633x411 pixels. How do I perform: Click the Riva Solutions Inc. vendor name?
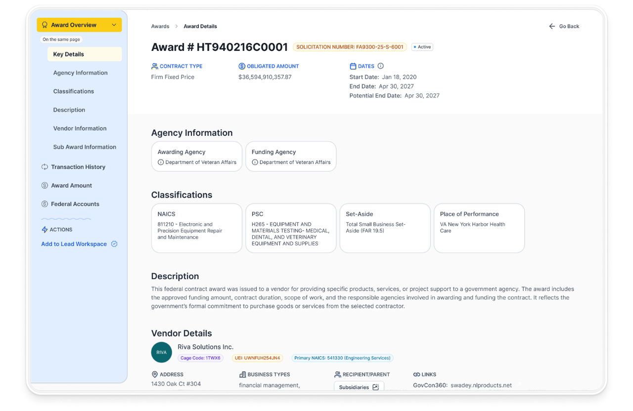tap(206, 347)
